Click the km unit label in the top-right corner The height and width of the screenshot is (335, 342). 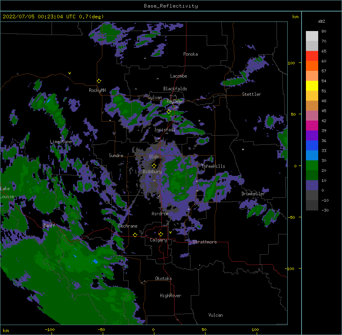296,17
